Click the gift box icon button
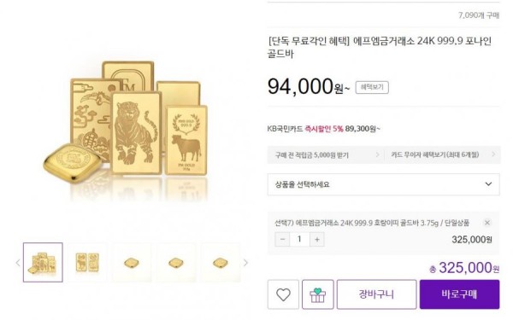Viewport: 513px width, 320px height. (318, 294)
